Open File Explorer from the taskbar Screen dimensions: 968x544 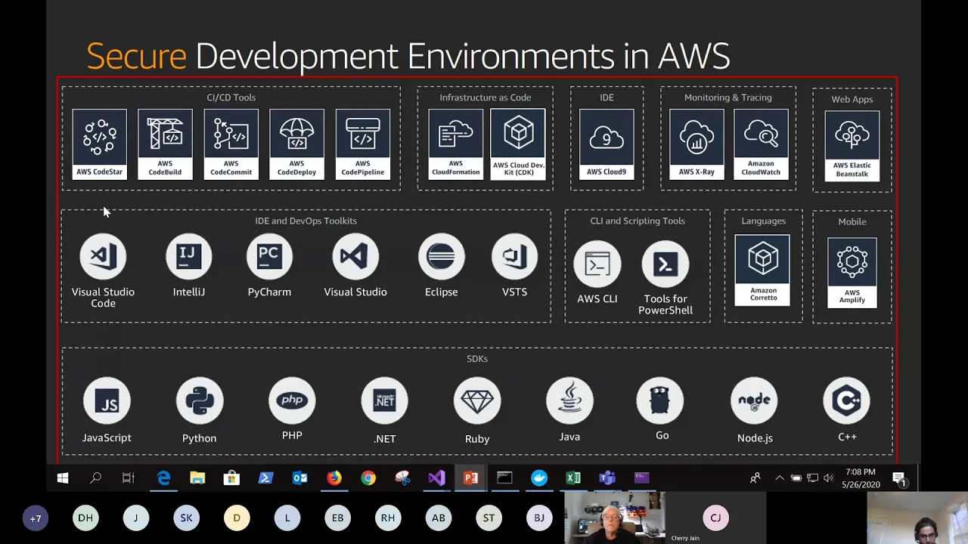[197, 478]
